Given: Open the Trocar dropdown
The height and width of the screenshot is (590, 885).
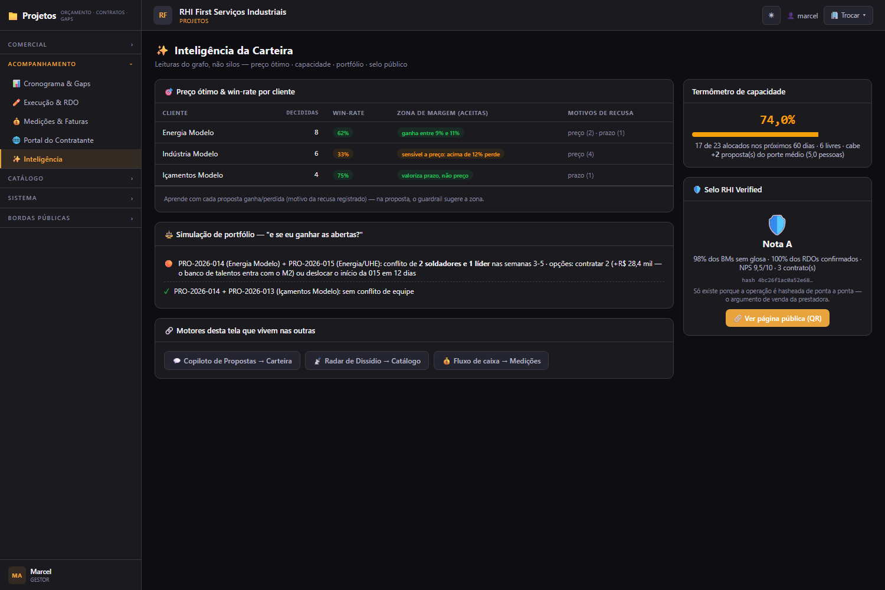Looking at the screenshot, I should [x=848, y=15].
